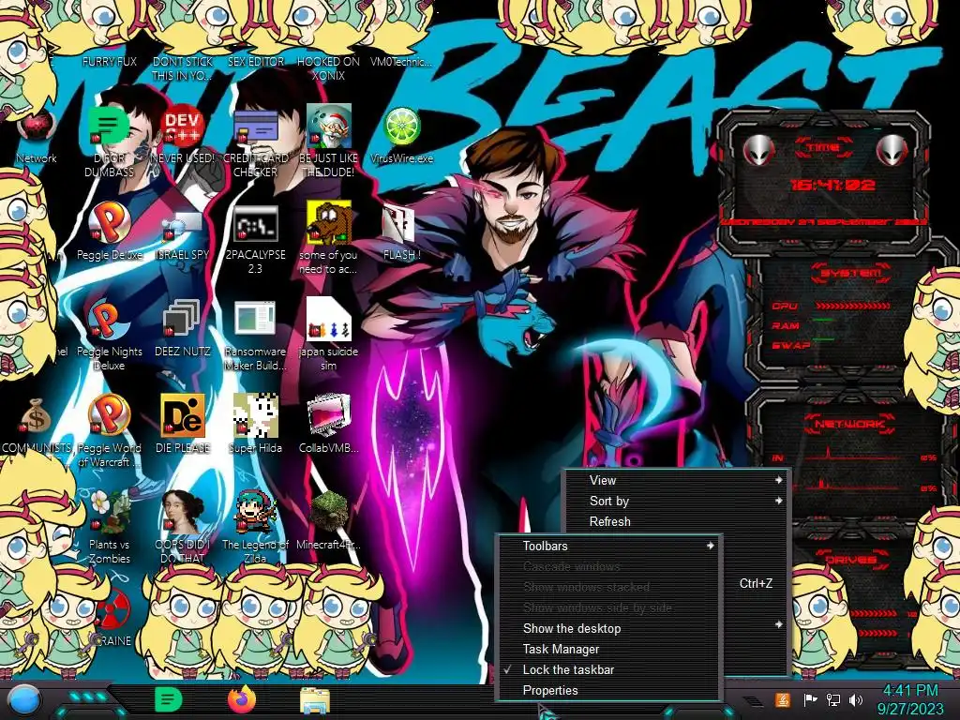This screenshot has height=720, width=960.
Task: Click the SYSTEM widget header
Action: click(x=850, y=273)
